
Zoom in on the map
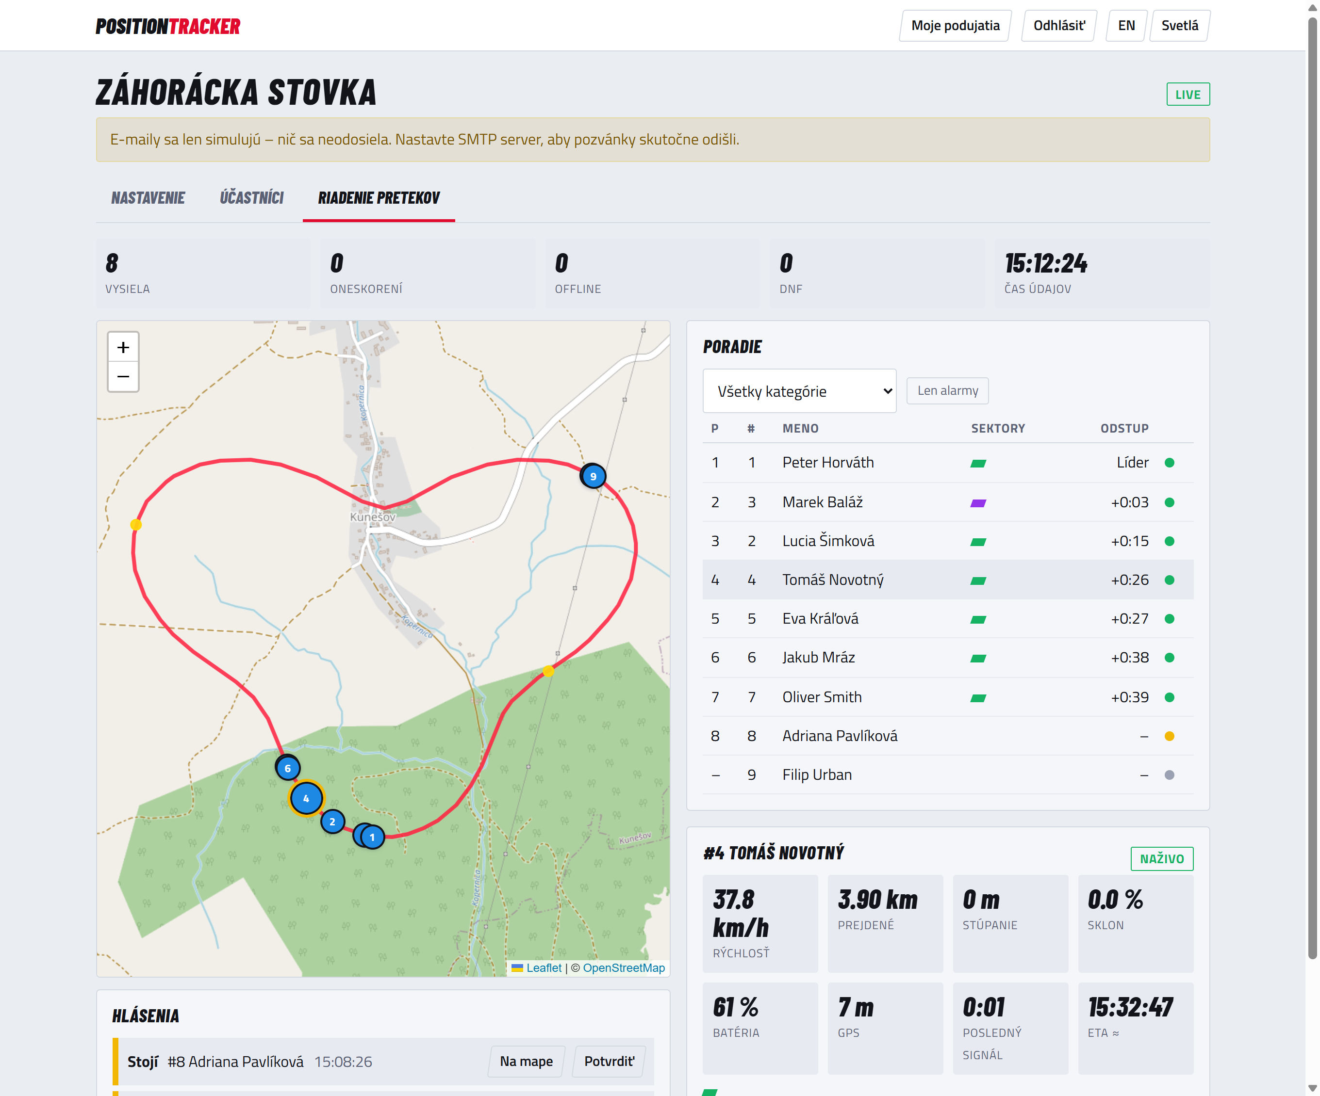pyautogui.click(x=123, y=347)
